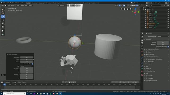The width and height of the screenshot is (170, 95).
Task: Adjust the Rings value slider
Action: [x=27, y=60]
